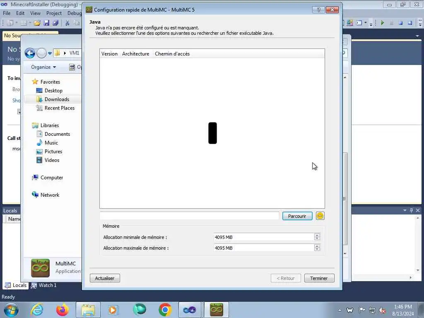
Task: Click the Stop Debugging square icon
Action: click(x=401, y=23)
